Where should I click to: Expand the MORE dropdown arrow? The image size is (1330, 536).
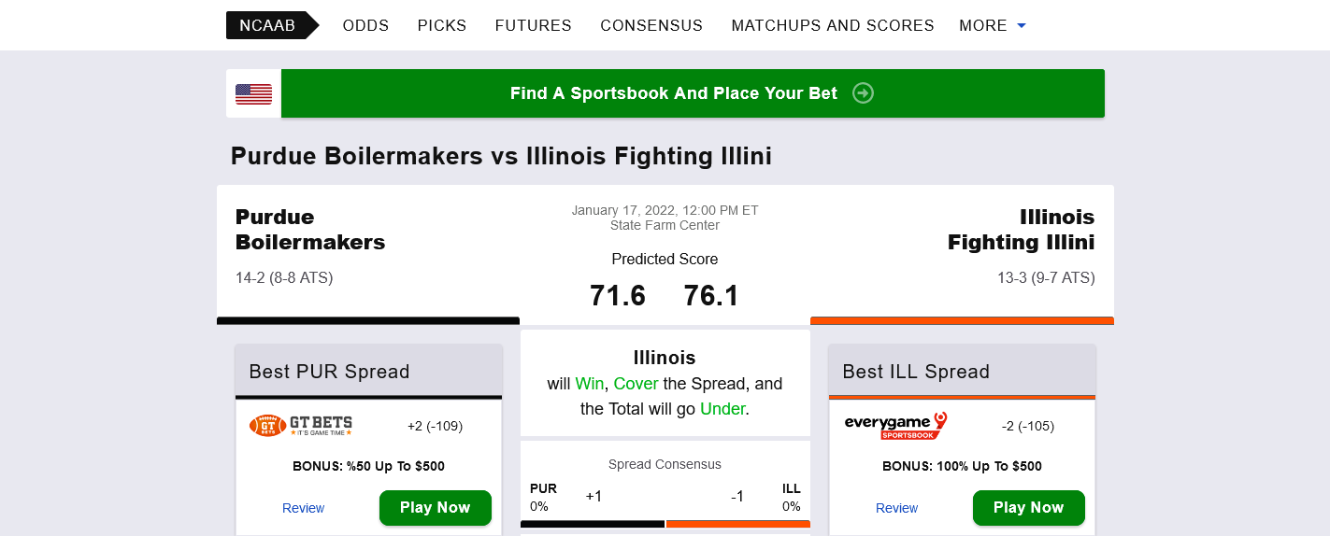point(1022,26)
